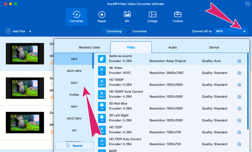The image size is (252, 152).
Task: Click the HD 720P Auto Correct preset icon
Action: point(102,142)
